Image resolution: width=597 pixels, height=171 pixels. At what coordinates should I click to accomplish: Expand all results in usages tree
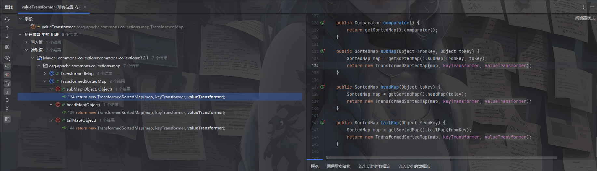click(x=7, y=100)
